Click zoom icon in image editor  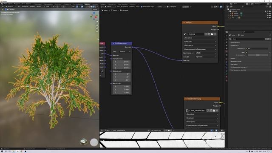222,134
